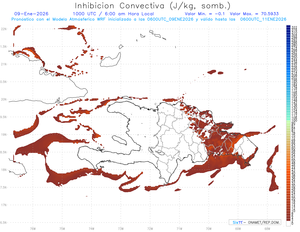Image resolution: width=300 pixels, height=232 pixels.
Task: Click the white swatch at the color scale bottom
Action: tap(288, 223)
